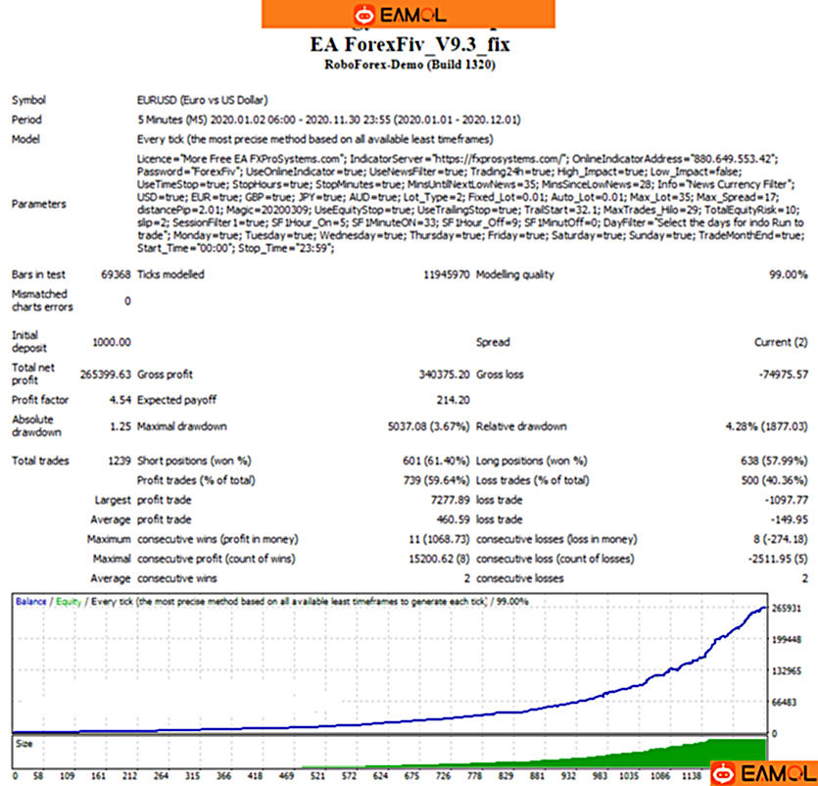Select the Mismatched charts errors label
The image size is (818, 786).
point(42,301)
